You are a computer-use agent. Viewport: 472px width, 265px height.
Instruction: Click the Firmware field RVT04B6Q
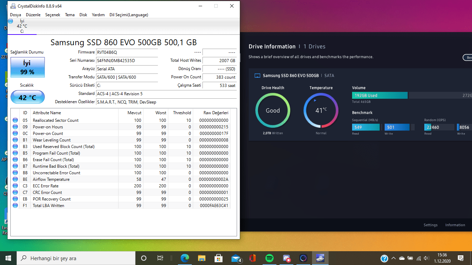coord(127,52)
